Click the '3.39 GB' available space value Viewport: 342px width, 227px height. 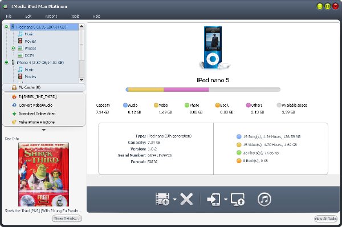point(288,112)
